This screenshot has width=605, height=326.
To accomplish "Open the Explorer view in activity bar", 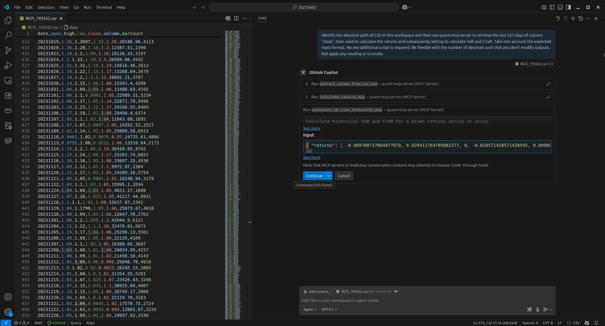I will pyautogui.click(x=8, y=21).
